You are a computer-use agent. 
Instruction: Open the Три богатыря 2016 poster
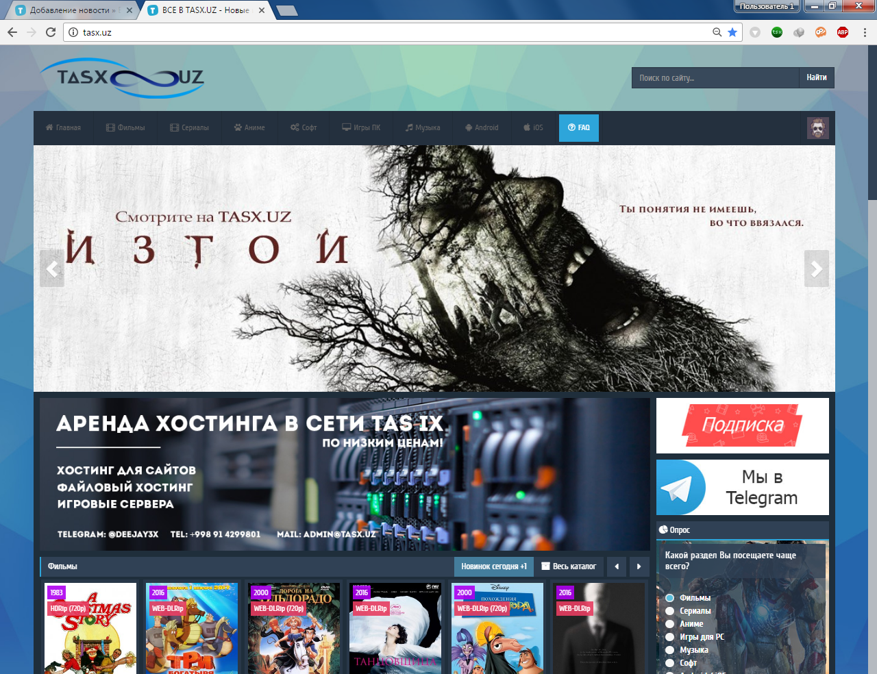point(192,628)
